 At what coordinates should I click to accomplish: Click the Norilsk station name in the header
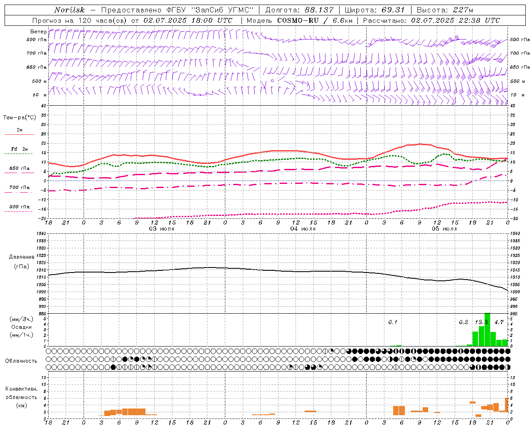click(69, 10)
